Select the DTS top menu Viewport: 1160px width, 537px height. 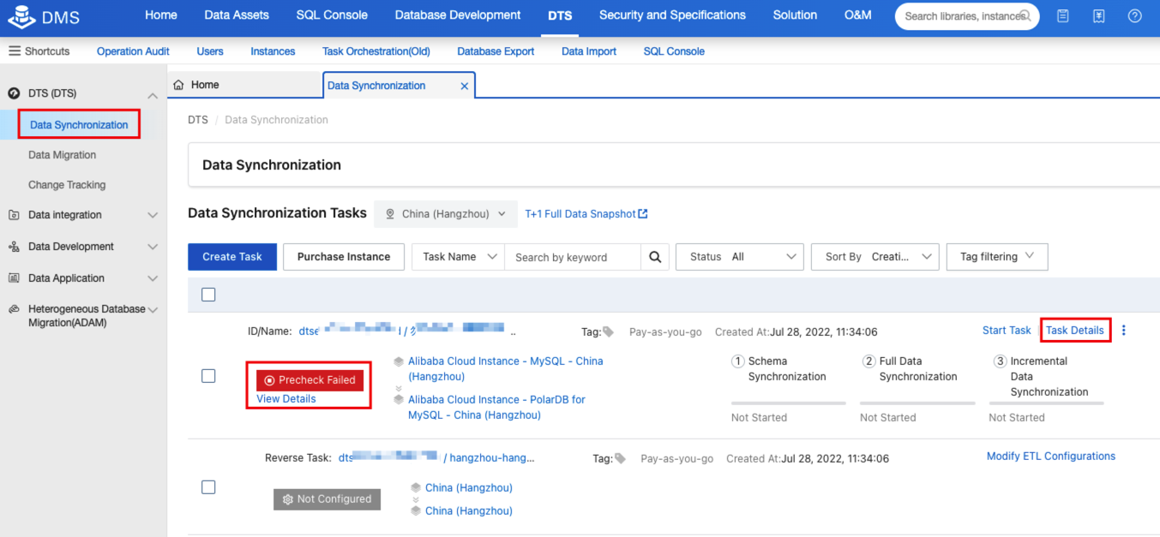coord(560,15)
